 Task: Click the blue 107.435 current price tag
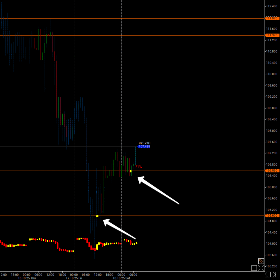pos(144,147)
